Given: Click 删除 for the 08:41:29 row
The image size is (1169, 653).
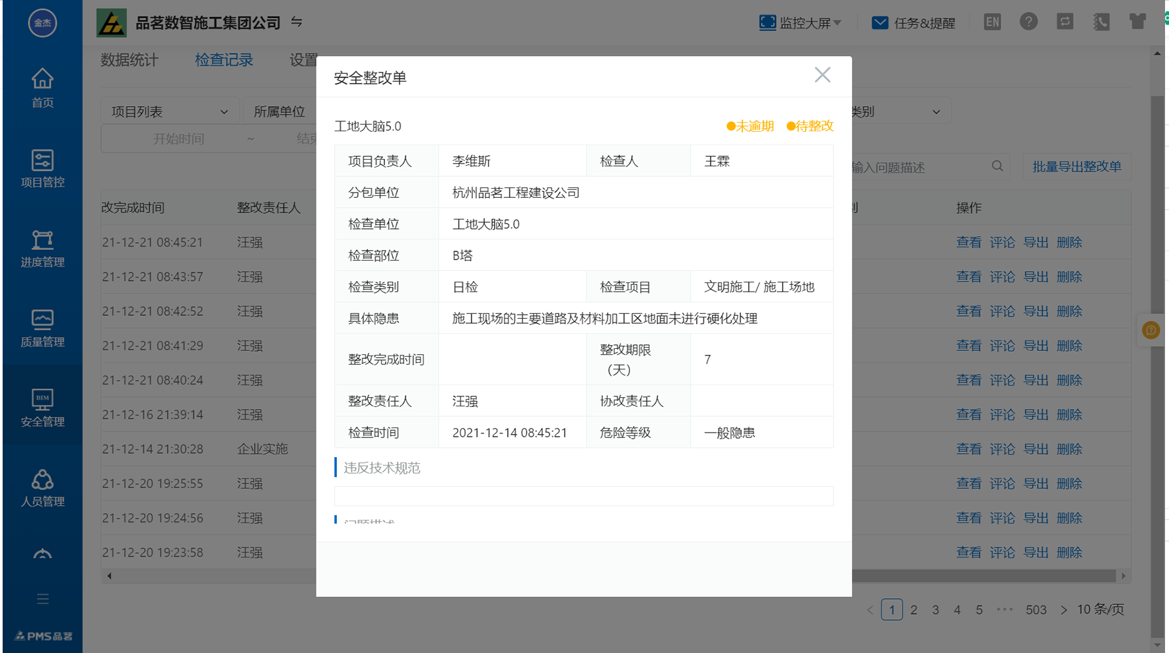Looking at the screenshot, I should [x=1069, y=346].
